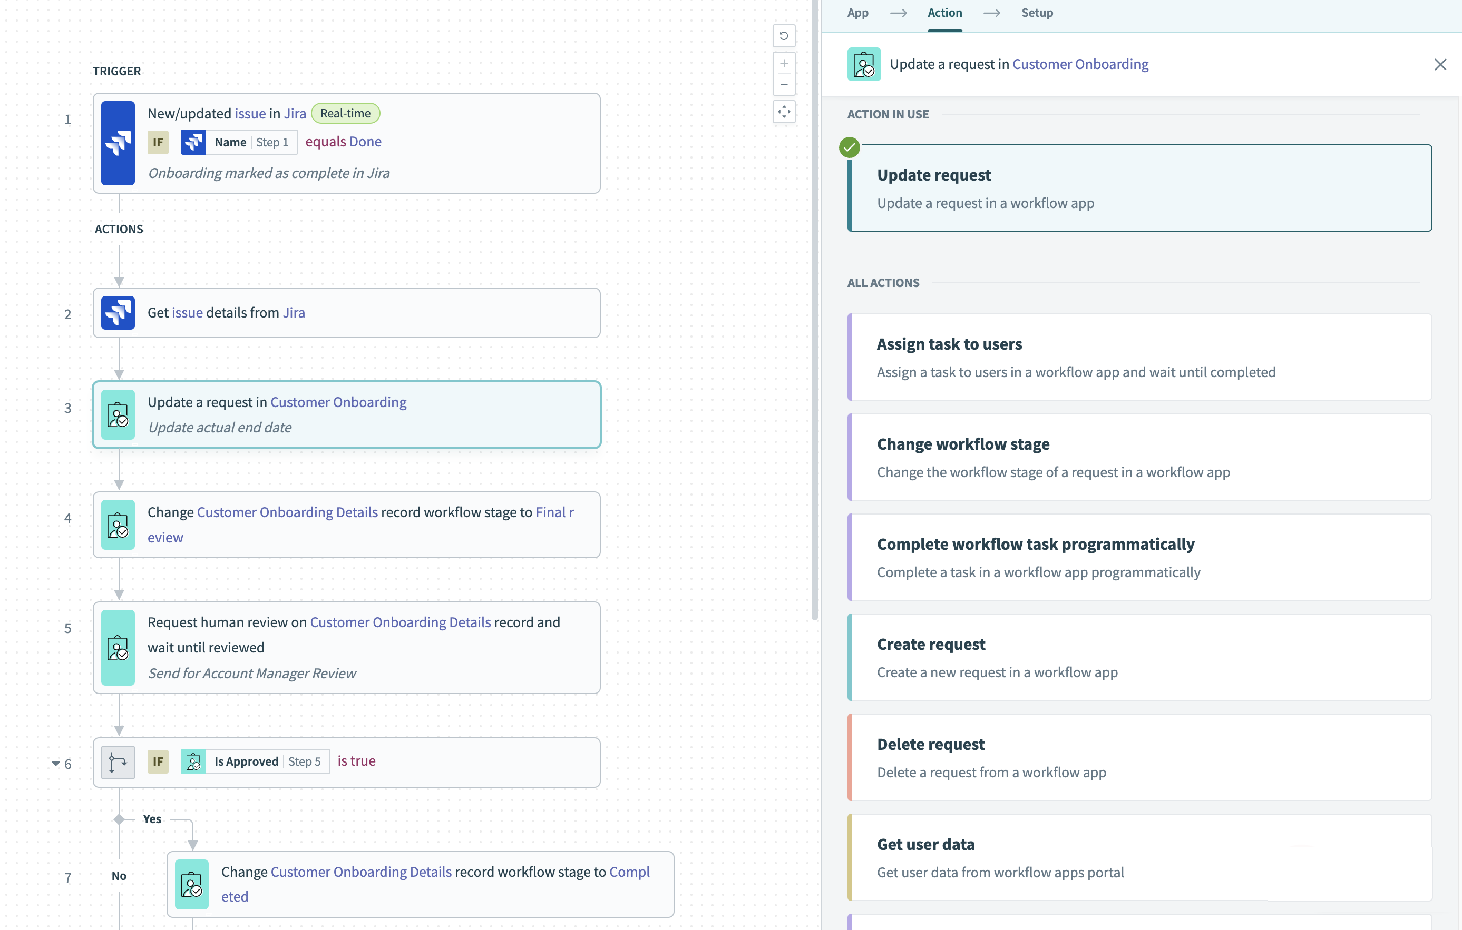Switch to the Setup tab

pos(1037,13)
